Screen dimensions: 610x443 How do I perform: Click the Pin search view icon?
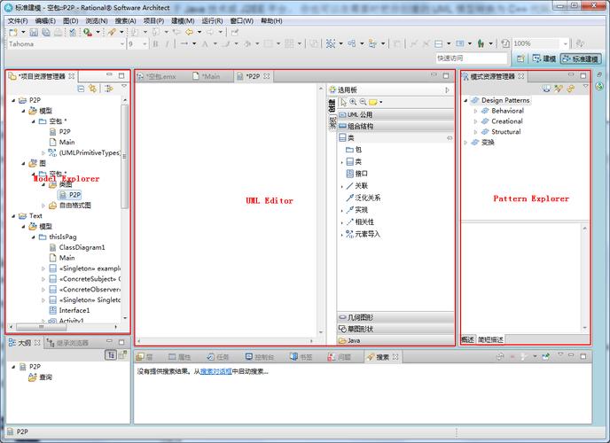(546, 356)
